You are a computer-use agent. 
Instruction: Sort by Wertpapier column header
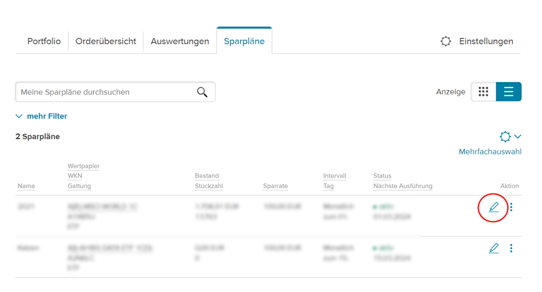coord(84,166)
